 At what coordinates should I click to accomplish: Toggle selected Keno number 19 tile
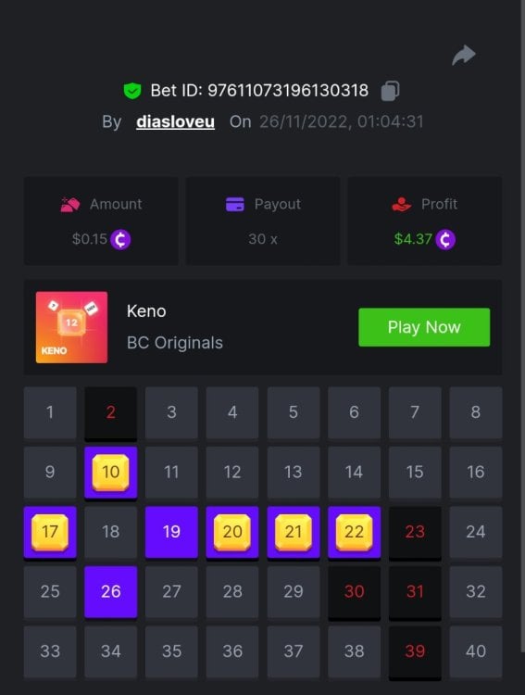[171, 532]
